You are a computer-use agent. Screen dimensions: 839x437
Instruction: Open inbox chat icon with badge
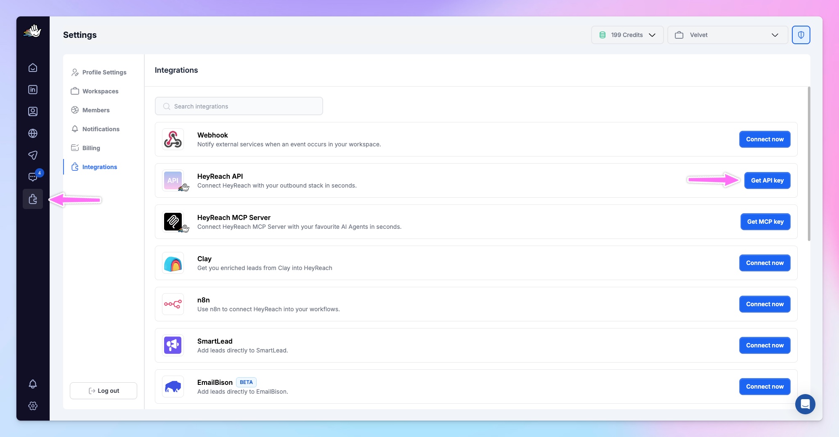33,177
